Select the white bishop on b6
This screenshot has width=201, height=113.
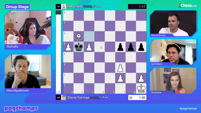click(79, 36)
